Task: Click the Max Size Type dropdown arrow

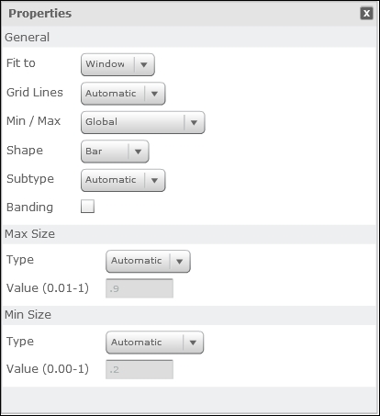Action: point(180,261)
